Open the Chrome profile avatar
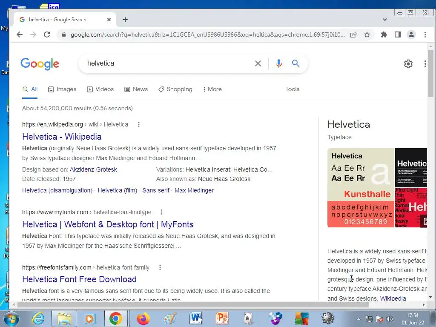Image resolution: width=436 pixels, height=327 pixels. pos(411,34)
